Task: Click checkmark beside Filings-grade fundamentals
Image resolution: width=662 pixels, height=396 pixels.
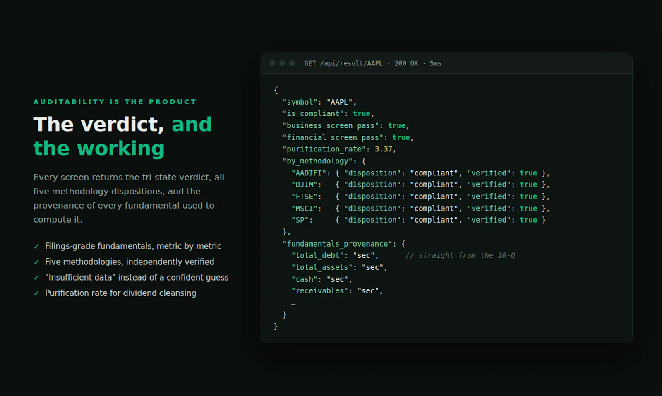Action: (x=36, y=247)
